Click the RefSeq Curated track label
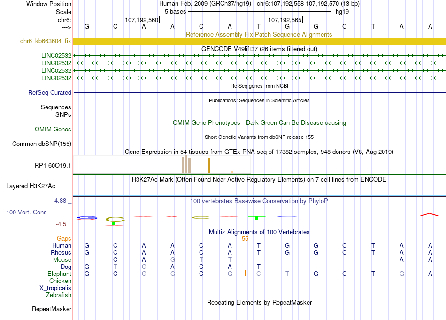Screen dimensions: 446x320 coord(50,92)
